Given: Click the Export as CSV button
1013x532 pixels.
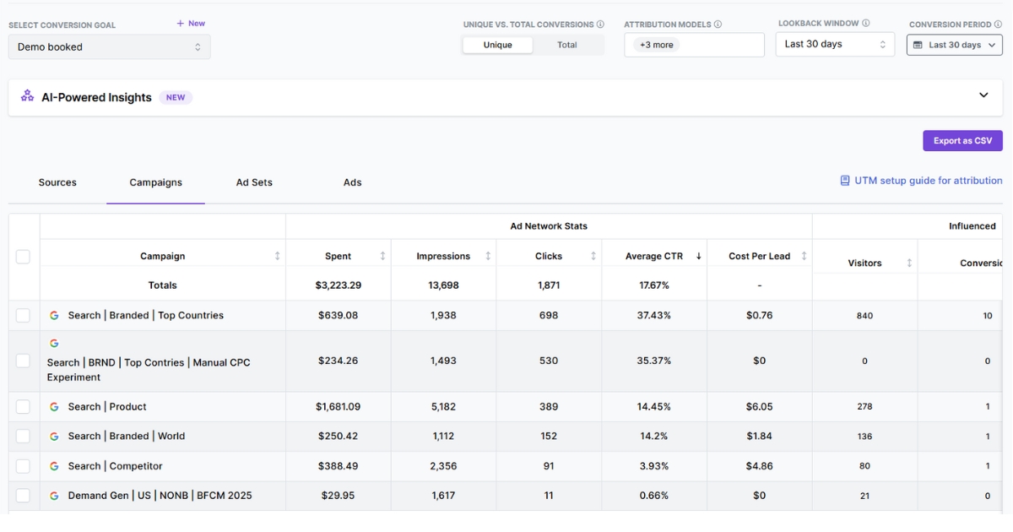Looking at the screenshot, I should [962, 140].
